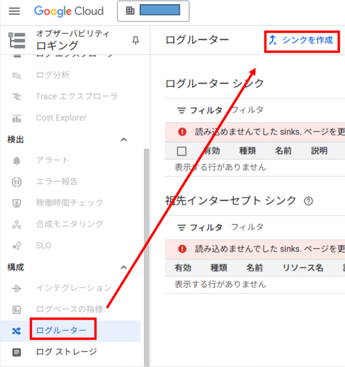Click the sidebar vertical scrollbar
345x367 pixels.
click(147, 257)
